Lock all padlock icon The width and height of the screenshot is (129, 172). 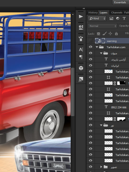(116, 33)
